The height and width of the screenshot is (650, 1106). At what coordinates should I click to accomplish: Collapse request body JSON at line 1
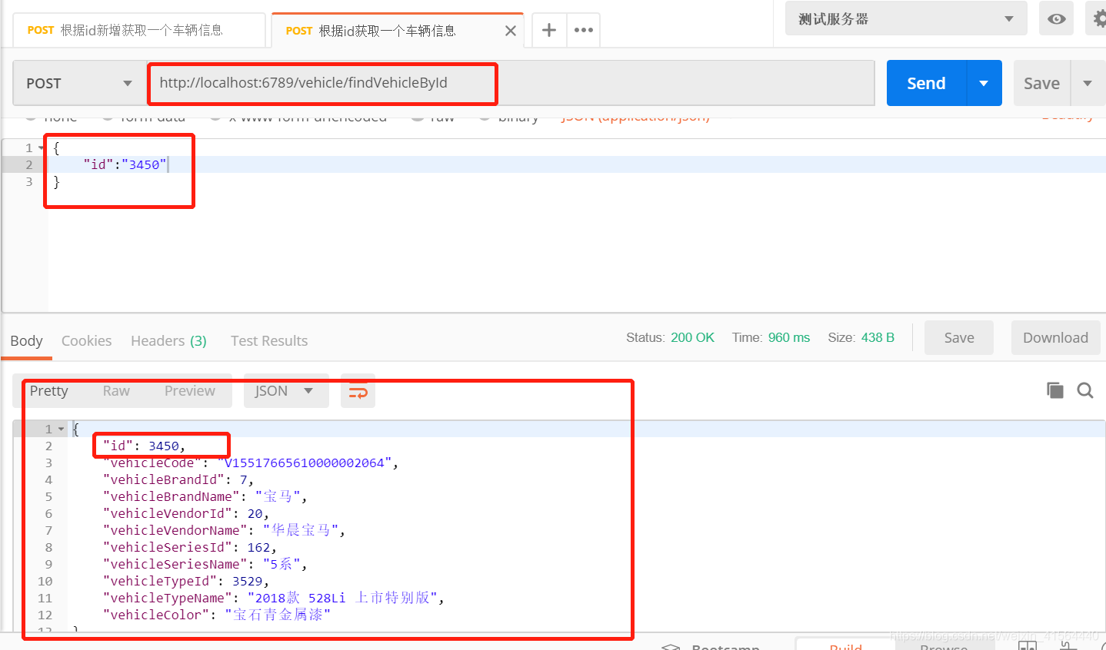42,148
